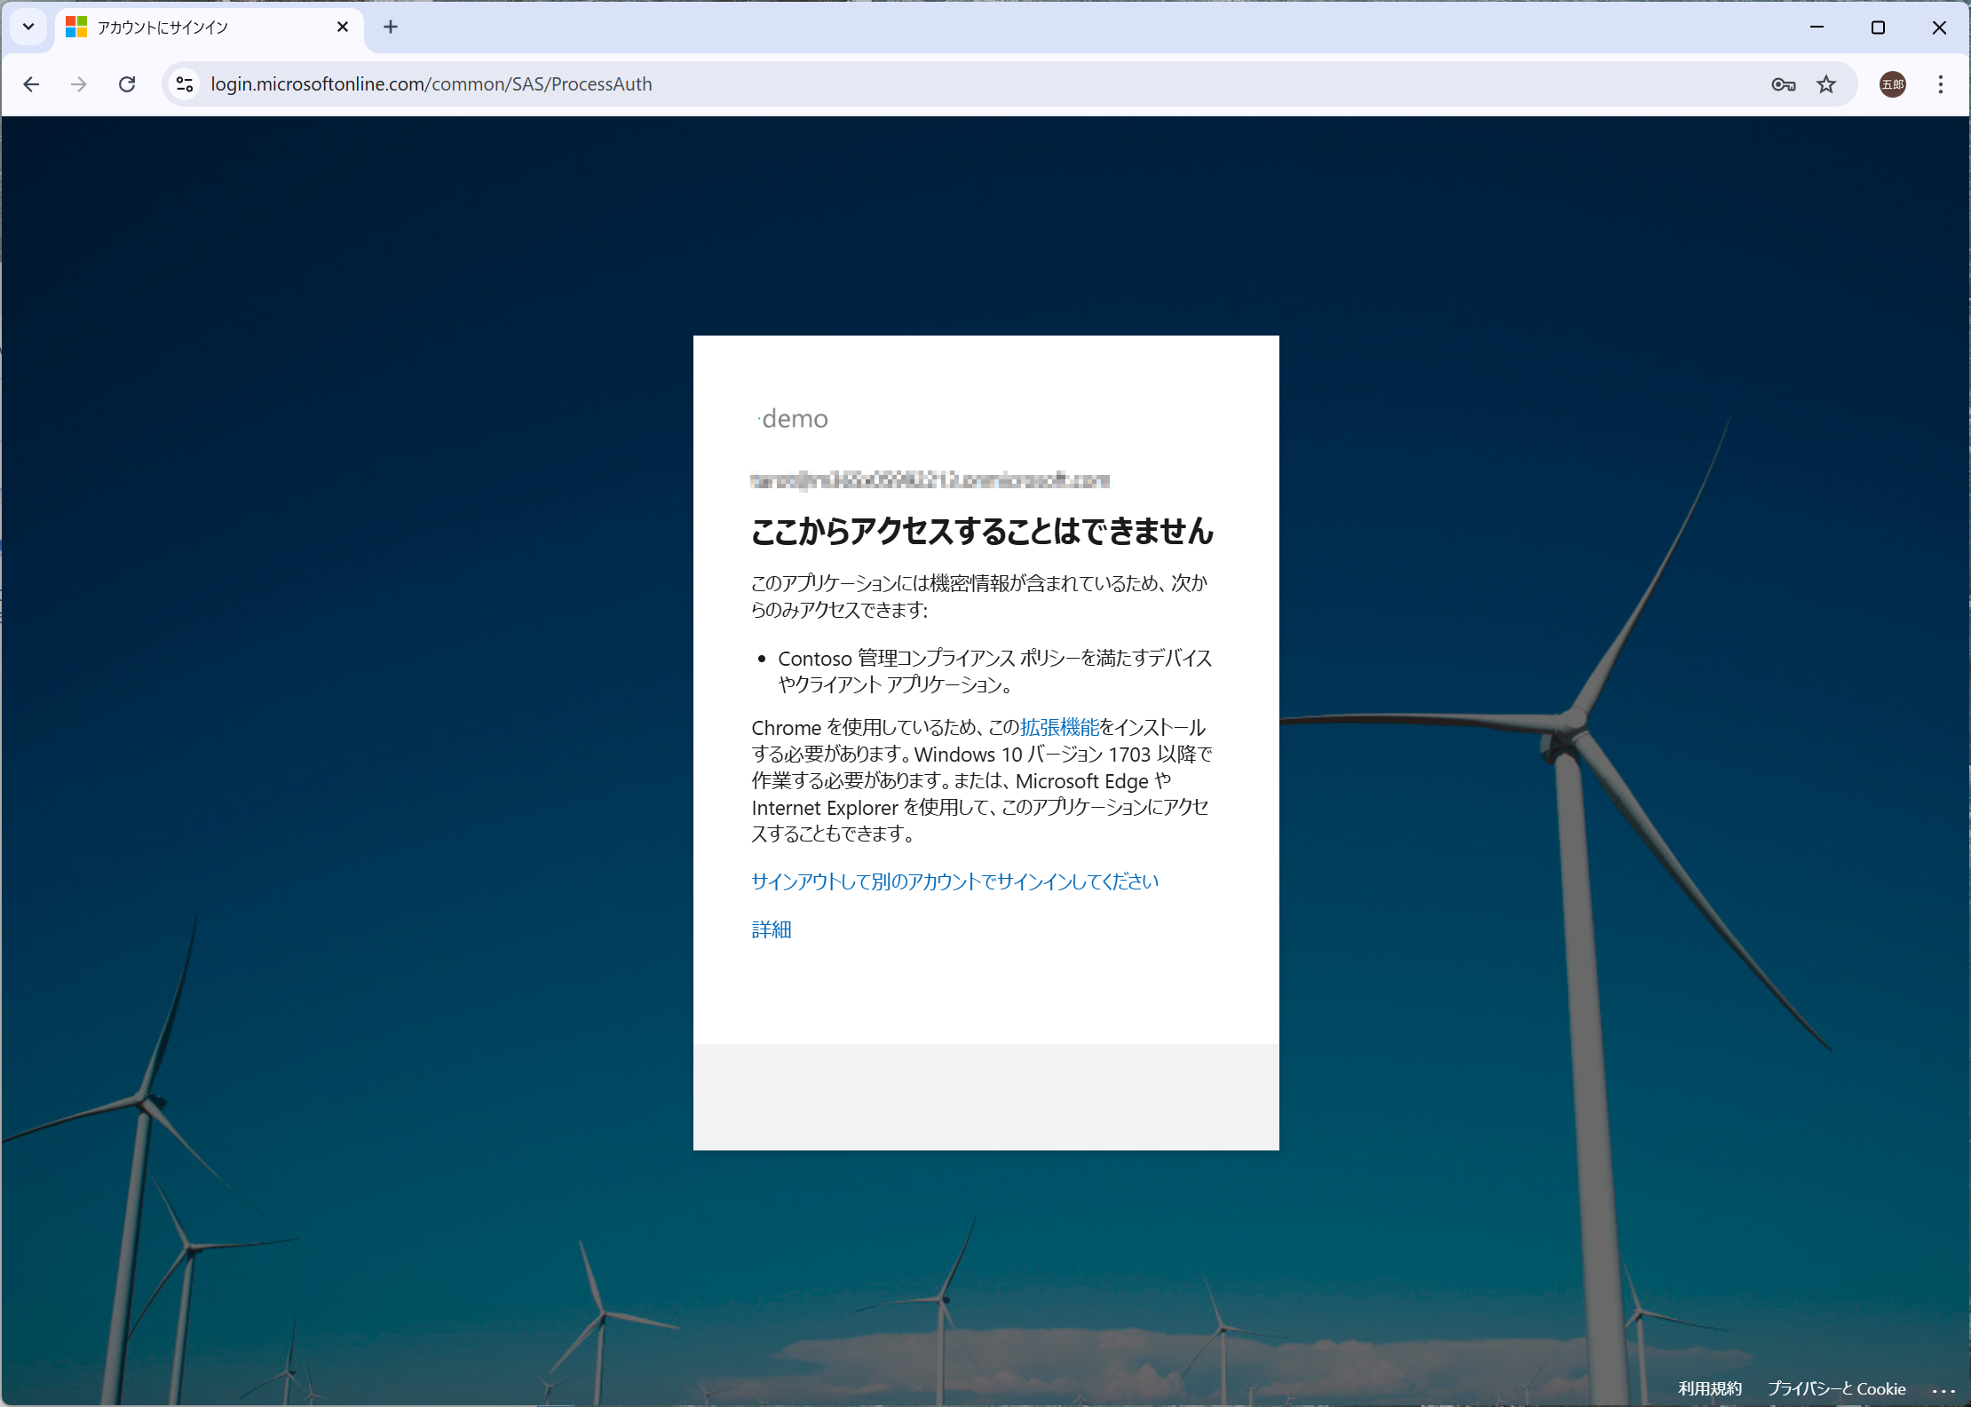Viewport: 1971px width, 1407px height.
Task: Click the demo organization logo on the card
Action: pyautogui.click(x=793, y=419)
